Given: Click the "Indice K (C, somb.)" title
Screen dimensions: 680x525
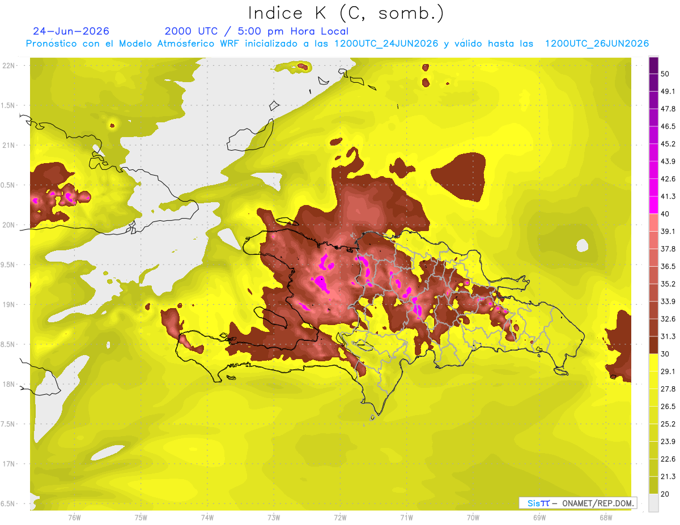Looking at the screenshot, I should click(x=346, y=13).
